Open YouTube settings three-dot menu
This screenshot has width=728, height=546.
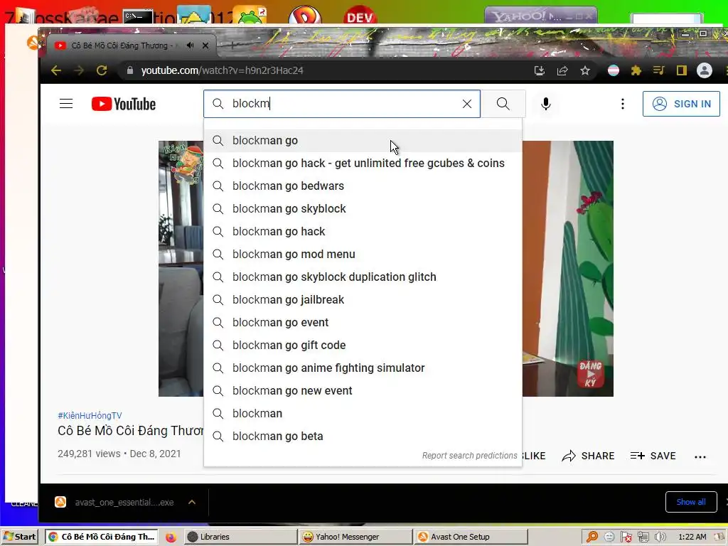pyautogui.click(x=623, y=104)
